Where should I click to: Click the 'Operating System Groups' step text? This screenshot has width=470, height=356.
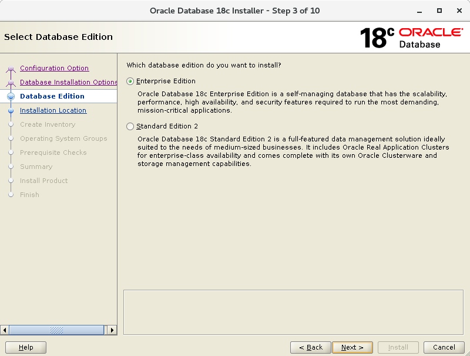click(x=63, y=138)
